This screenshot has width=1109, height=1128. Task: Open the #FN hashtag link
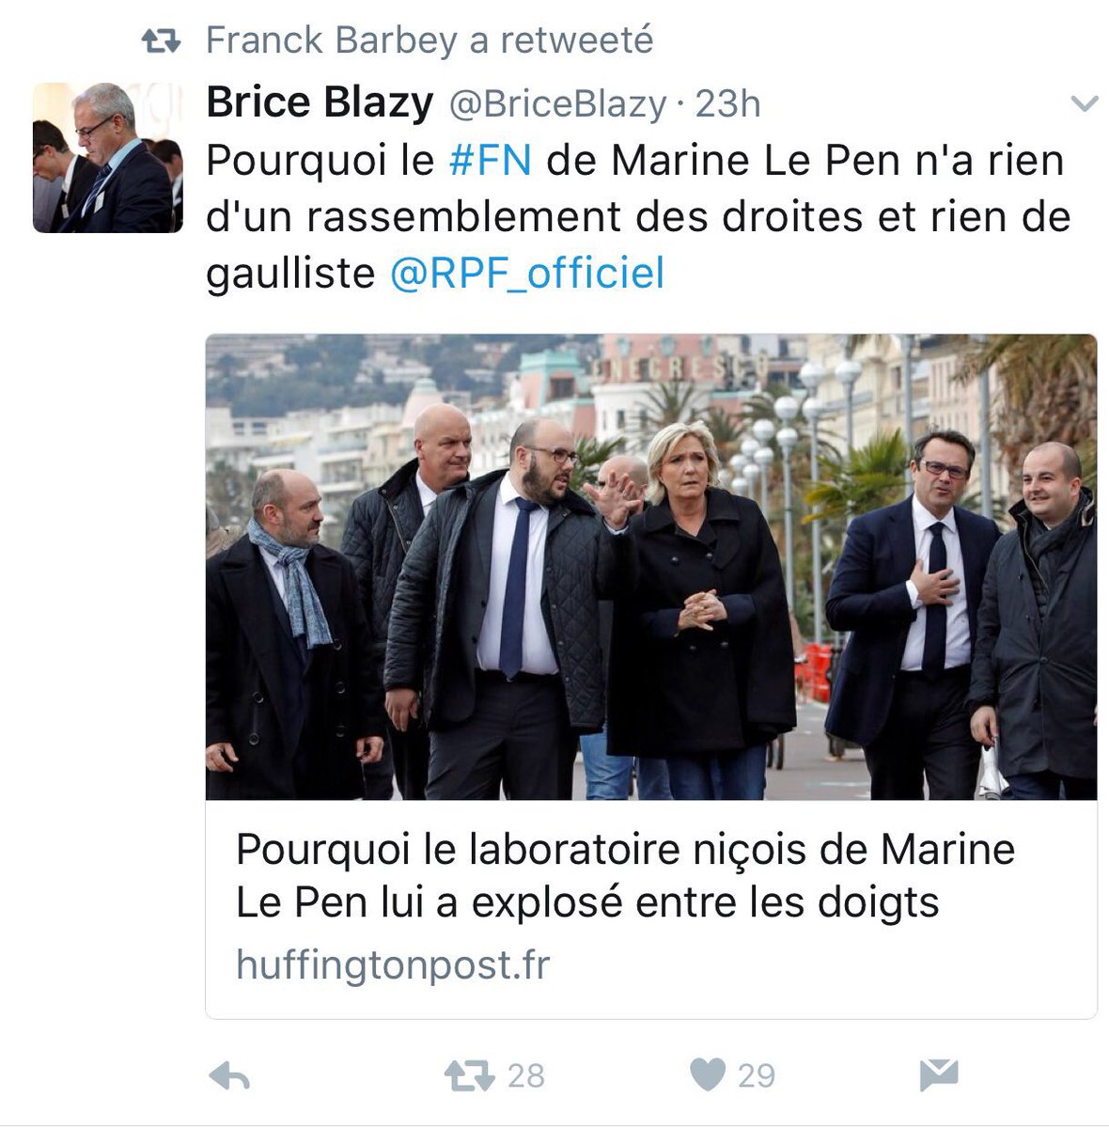(490, 160)
